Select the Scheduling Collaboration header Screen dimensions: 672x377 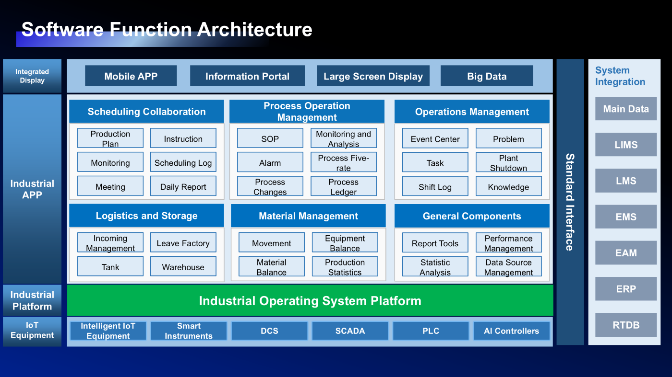click(x=146, y=112)
